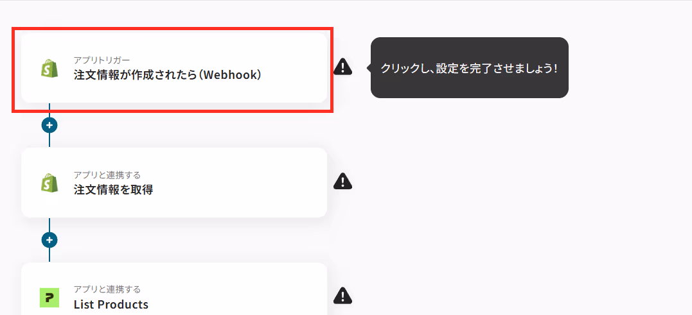Open the 注文情報を取得 step title
Viewport: 692px width, 315px height.
tap(114, 190)
